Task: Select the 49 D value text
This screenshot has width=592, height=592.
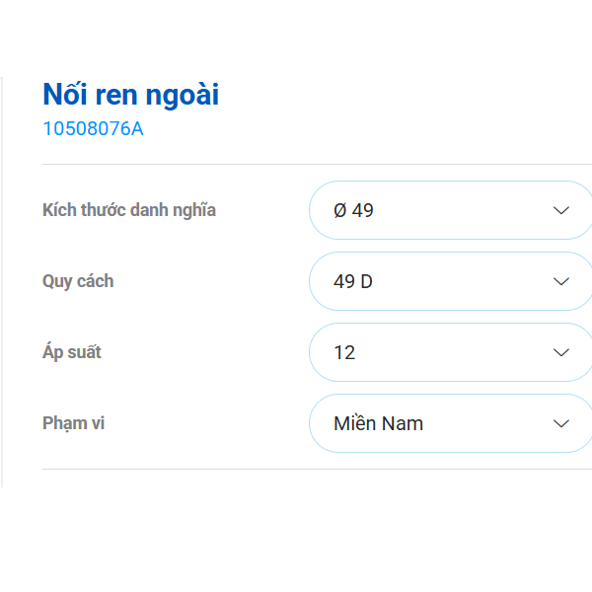Action: tap(353, 281)
